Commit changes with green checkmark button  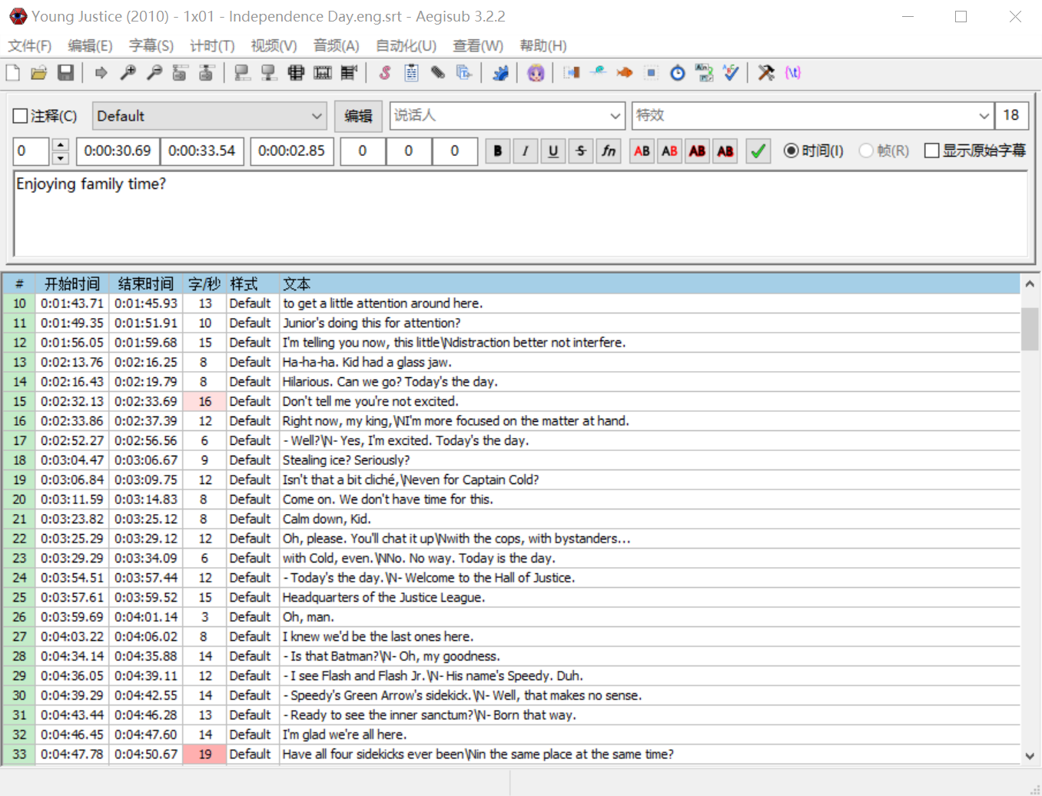pos(758,151)
